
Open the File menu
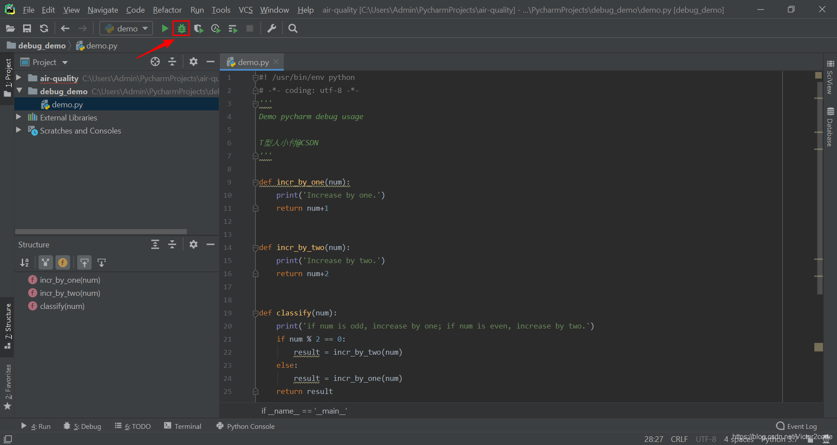tap(29, 10)
